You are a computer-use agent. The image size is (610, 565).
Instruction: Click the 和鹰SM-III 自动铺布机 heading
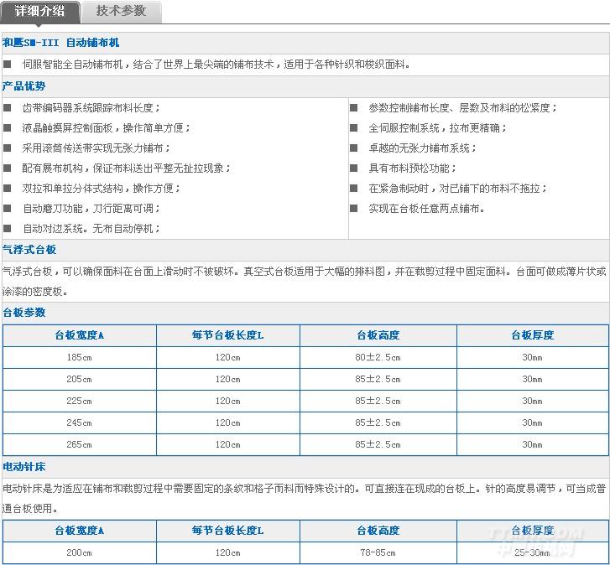61,42
